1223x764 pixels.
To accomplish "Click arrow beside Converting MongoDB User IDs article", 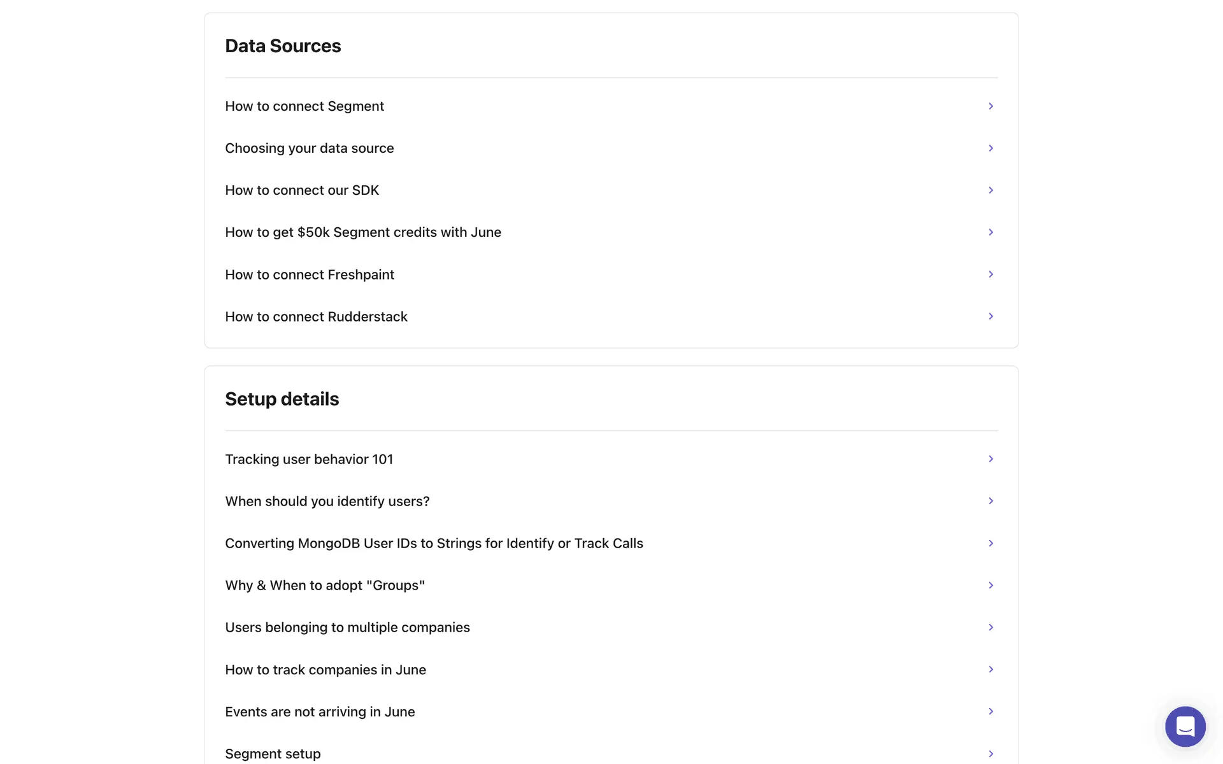I will 991,543.
